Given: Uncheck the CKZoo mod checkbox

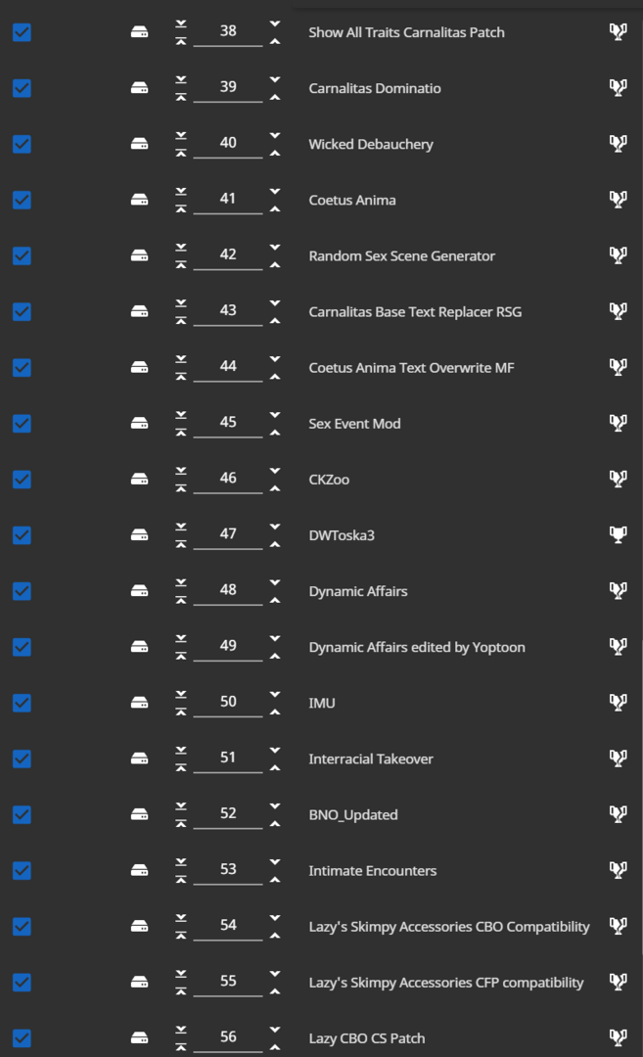Looking at the screenshot, I should [x=22, y=480].
